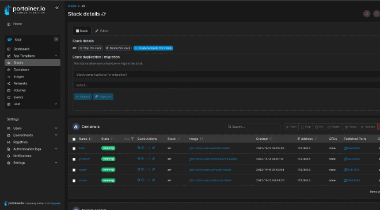Image resolution: width=380 pixels, height=210 pixels.
Task: Expand the Environments submenu chevron
Action: (x=56, y=135)
